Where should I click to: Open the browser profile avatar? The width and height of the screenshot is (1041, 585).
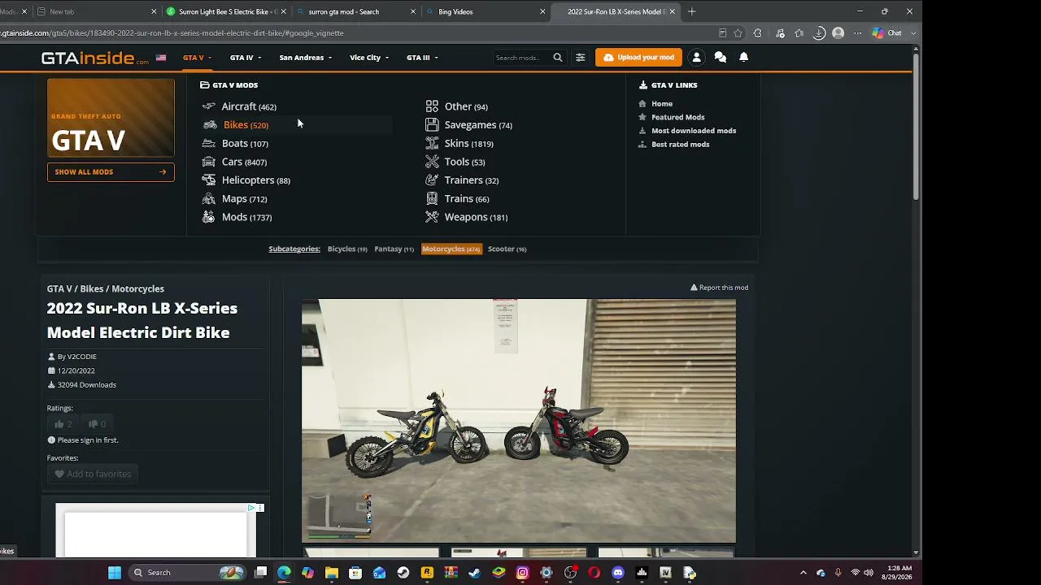tap(838, 33)
